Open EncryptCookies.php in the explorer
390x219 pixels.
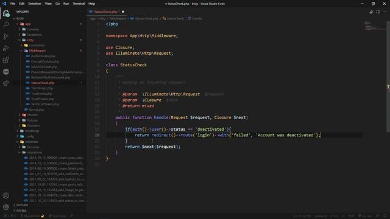pos(44,61)
